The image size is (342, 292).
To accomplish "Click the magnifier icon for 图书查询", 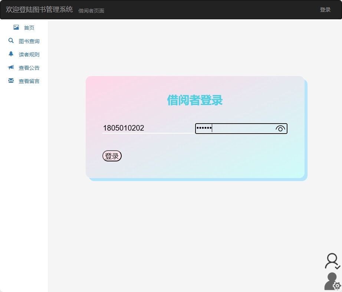I will point(11,40).
